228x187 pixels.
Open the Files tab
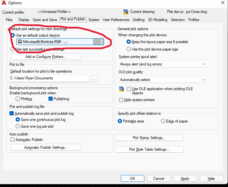pos(9,20)
